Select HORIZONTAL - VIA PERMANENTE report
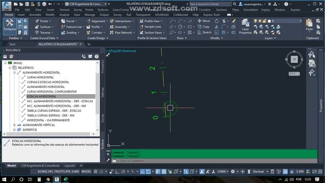This screenshot has height=183, width=325. point(48,120)
